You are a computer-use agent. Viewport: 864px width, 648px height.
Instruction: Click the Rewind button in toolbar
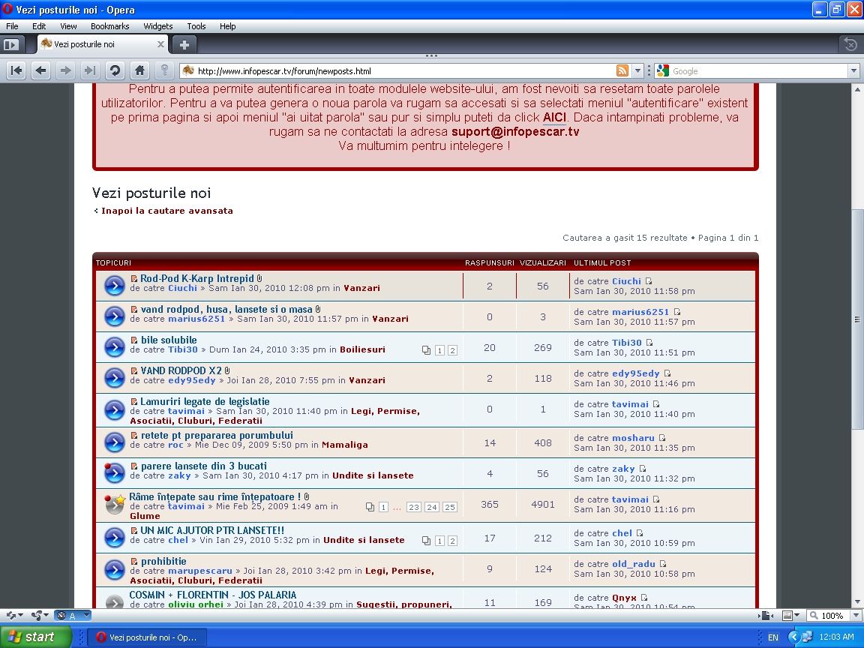click(x=16, y=70)
